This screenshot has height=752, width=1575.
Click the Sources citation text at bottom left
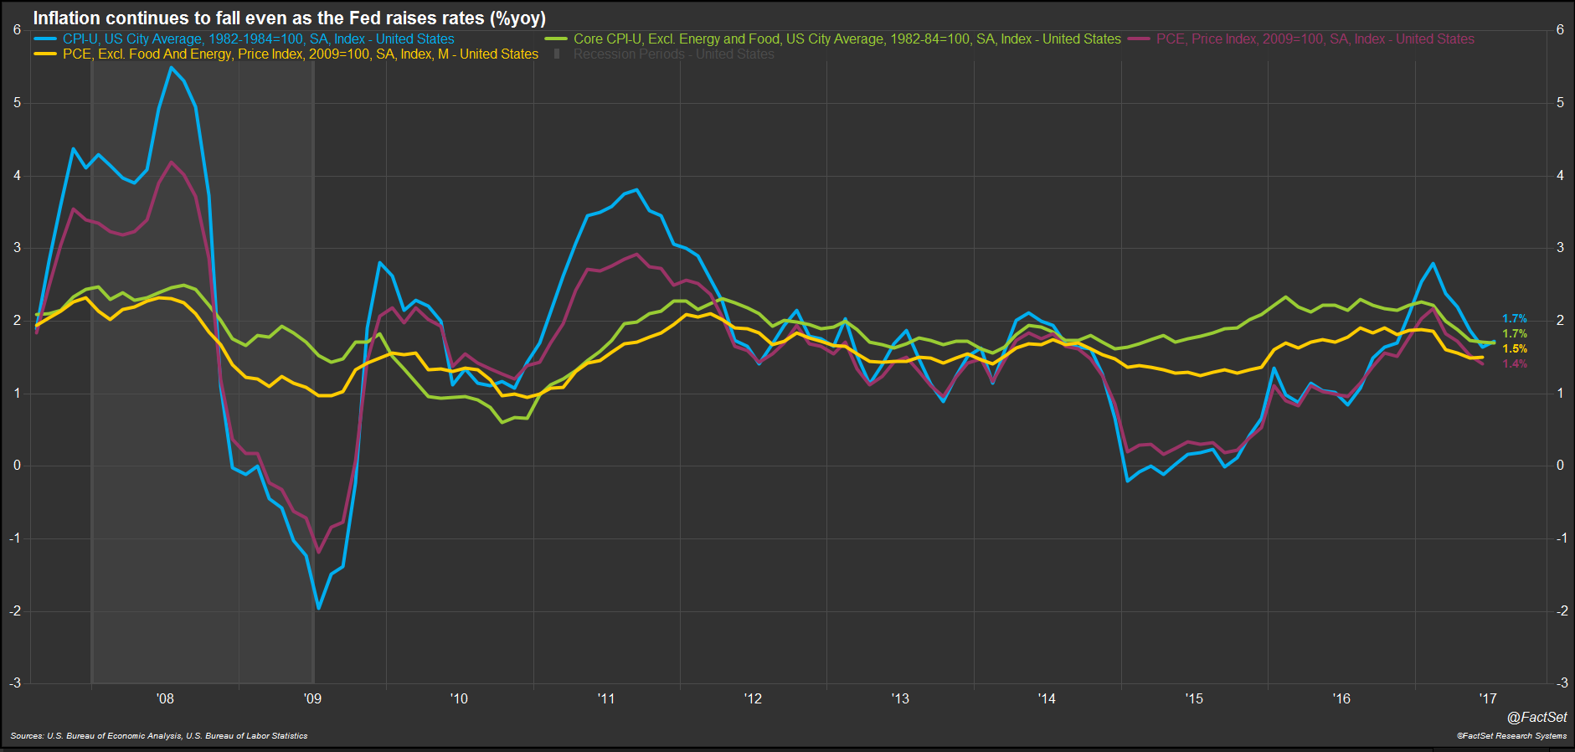click(159, 736)
